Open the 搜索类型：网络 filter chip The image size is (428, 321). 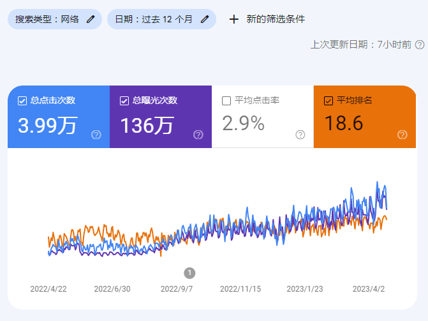48,19
